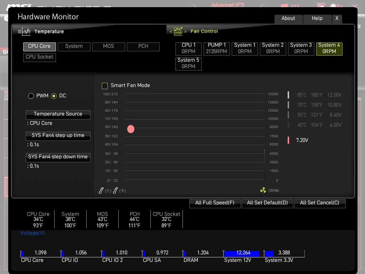Click the System 38°C reading

pos(70,219)
